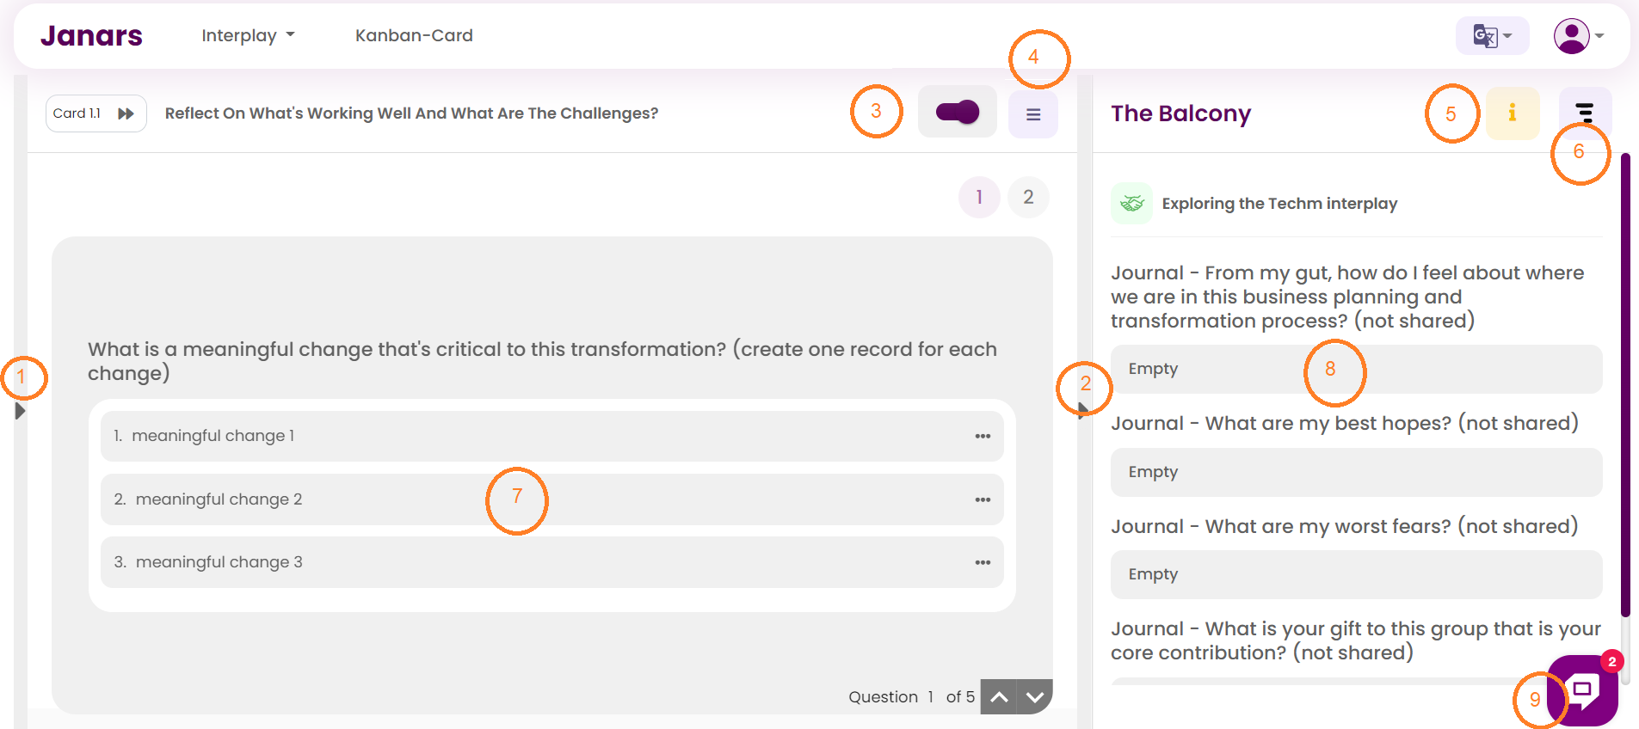This screenshot has width=1639, height=729.
Task: Click the Janars logo
Action: click(91, 35)
